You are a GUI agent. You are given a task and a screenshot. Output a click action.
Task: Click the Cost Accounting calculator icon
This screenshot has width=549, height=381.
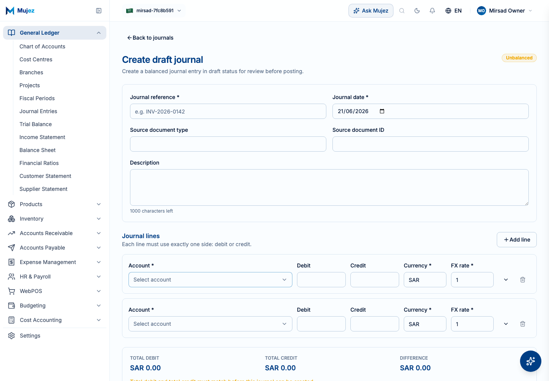click(11, 320)
